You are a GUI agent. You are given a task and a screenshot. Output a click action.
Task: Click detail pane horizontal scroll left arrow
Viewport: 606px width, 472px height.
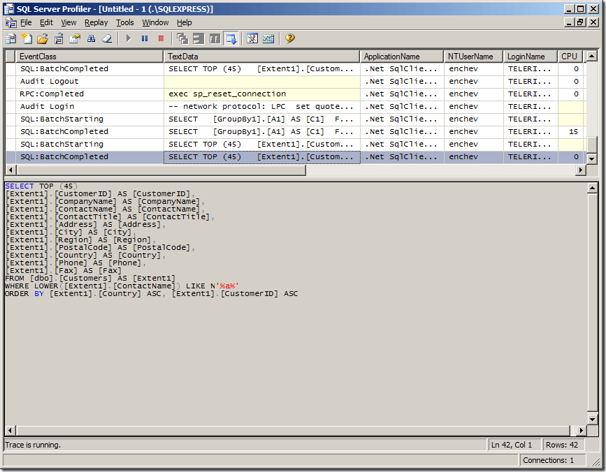(10, 430)
